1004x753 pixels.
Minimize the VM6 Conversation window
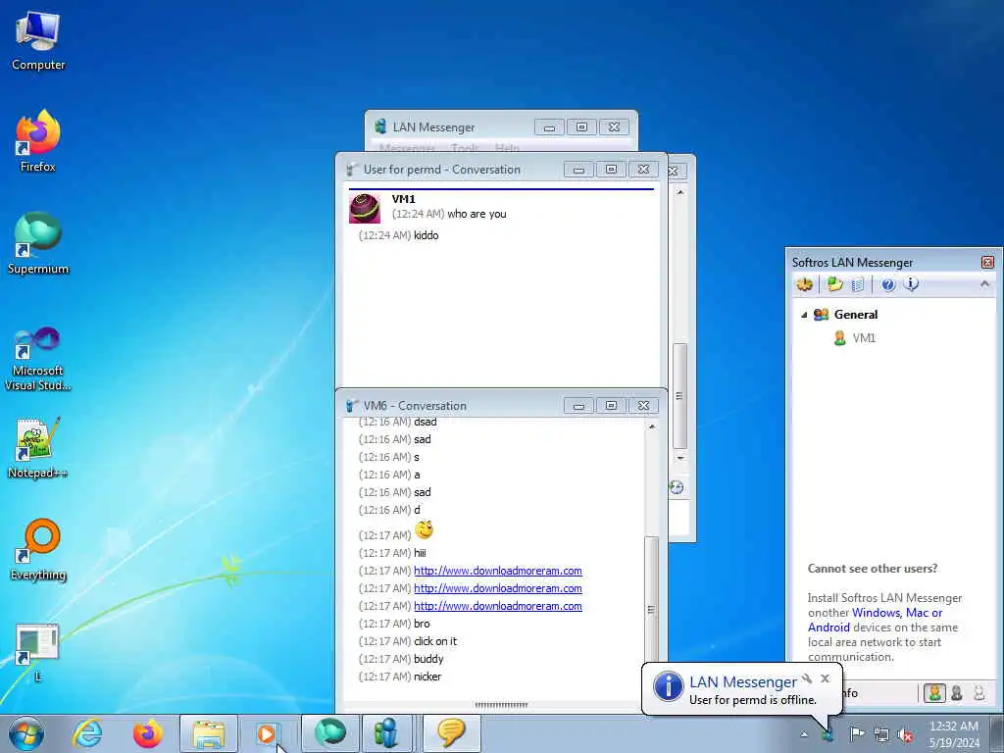click(x=578, y=405)
